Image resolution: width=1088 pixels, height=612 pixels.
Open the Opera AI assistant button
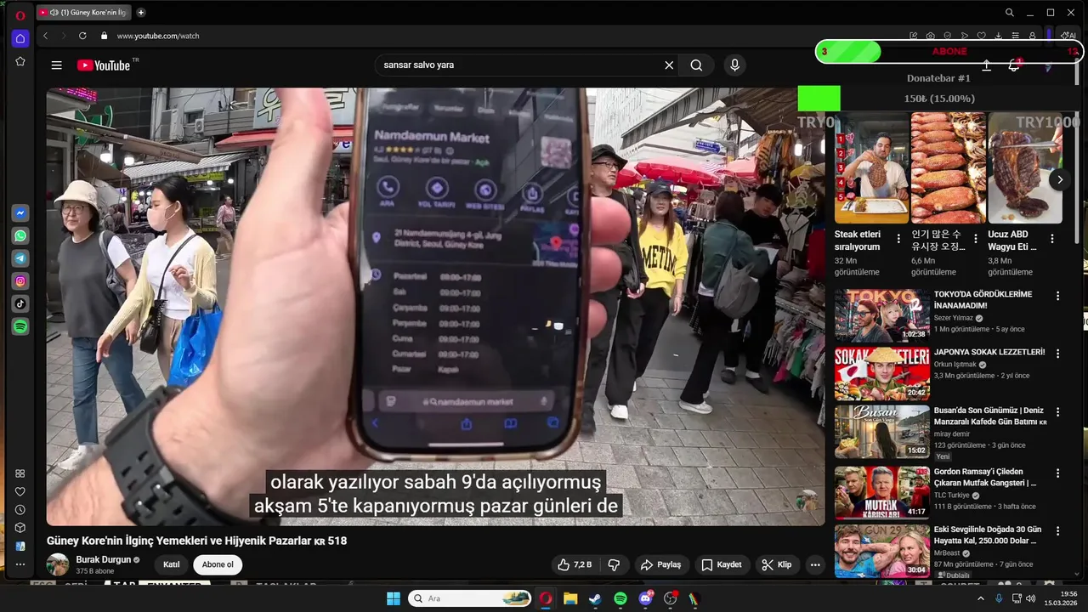pos(1068,36)
